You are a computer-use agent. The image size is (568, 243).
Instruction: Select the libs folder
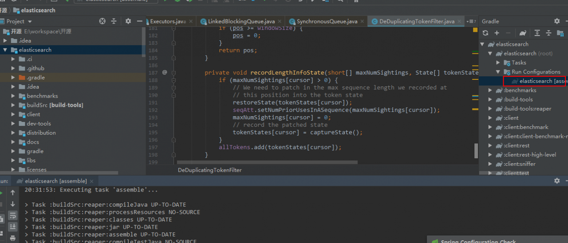point(31,161)
